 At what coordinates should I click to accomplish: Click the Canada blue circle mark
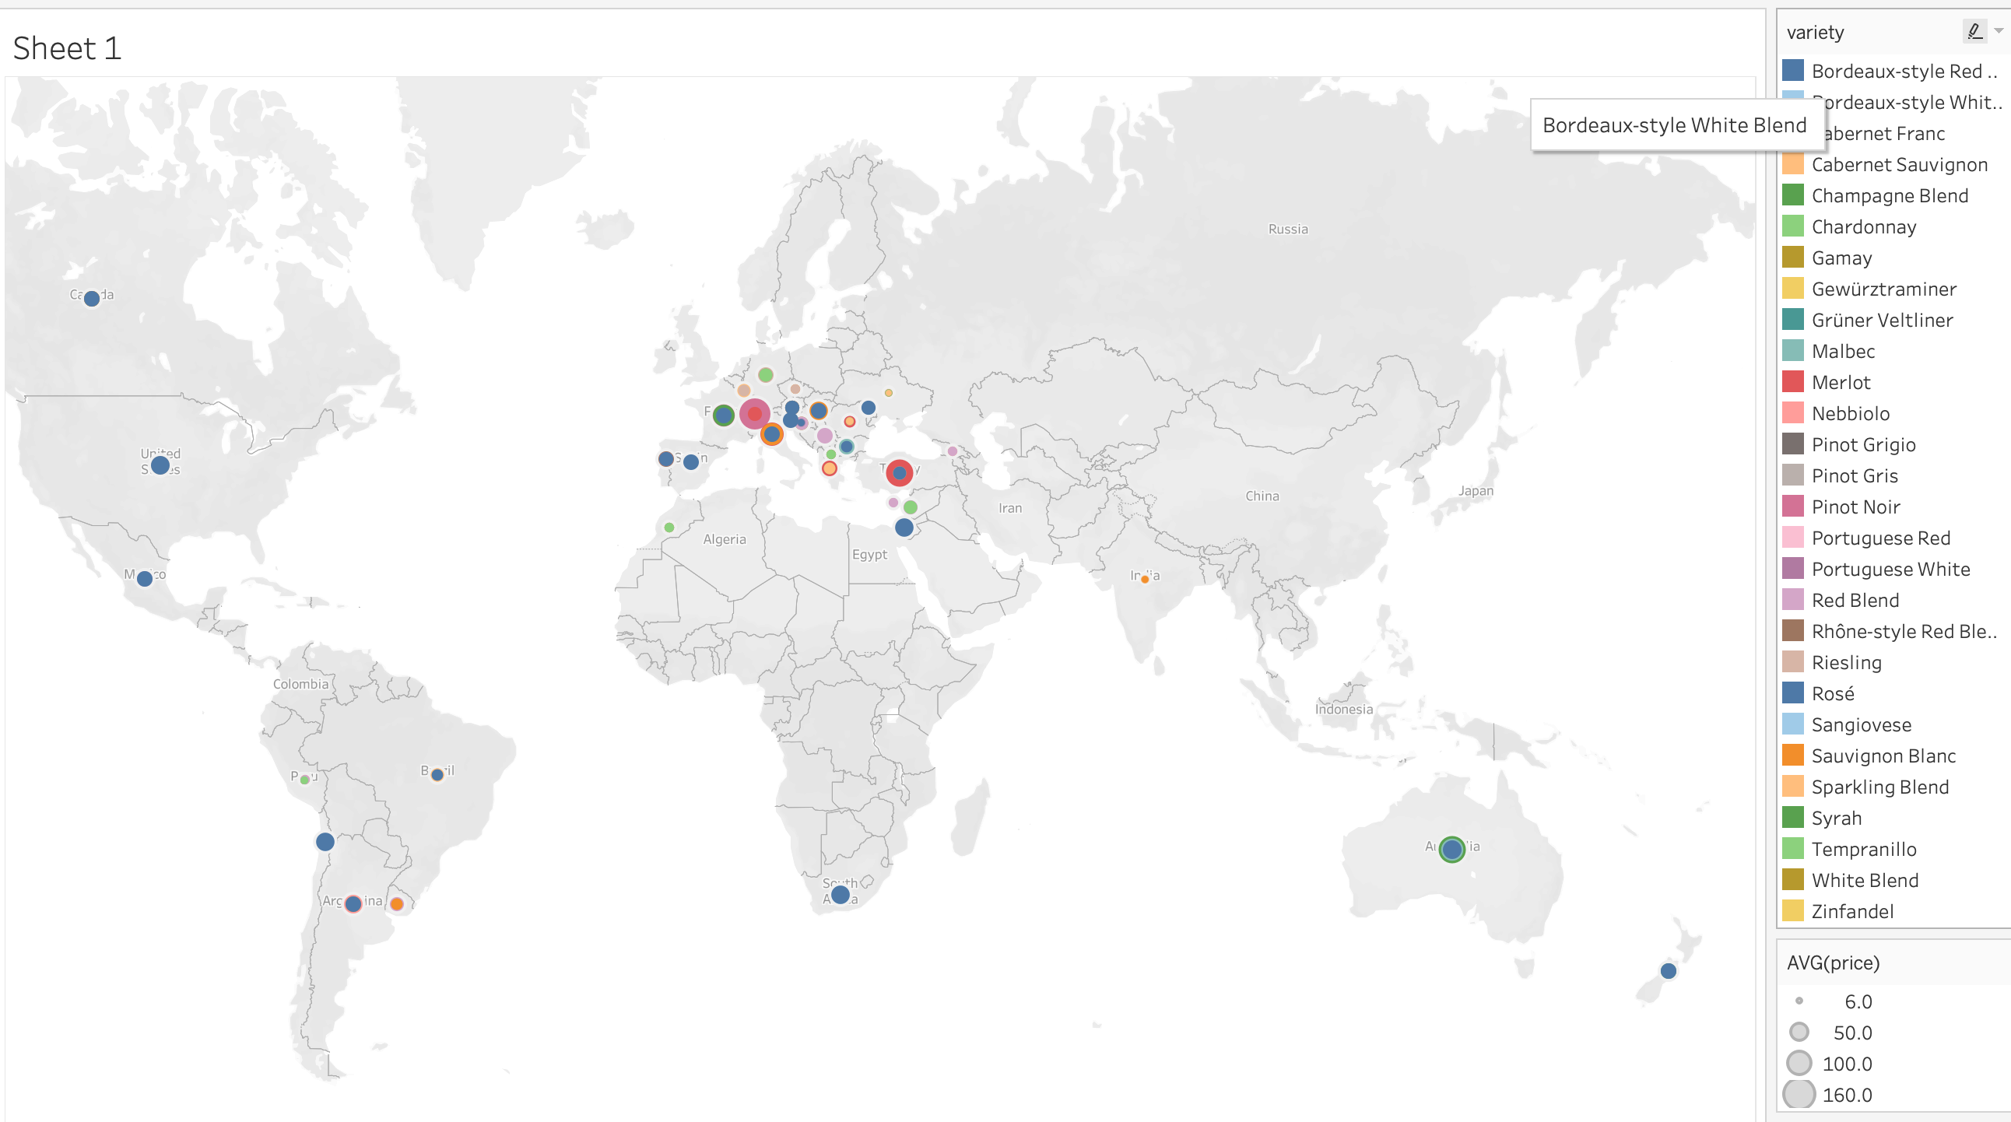point(91,298)
